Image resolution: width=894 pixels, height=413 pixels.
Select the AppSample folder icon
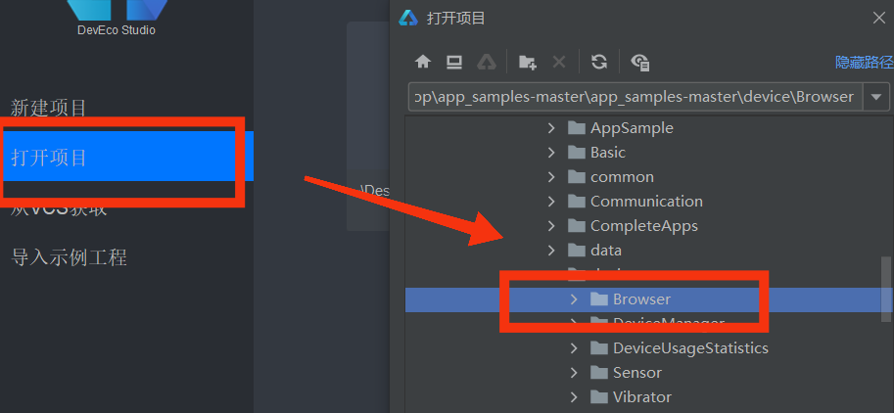(x=577, y=127)
